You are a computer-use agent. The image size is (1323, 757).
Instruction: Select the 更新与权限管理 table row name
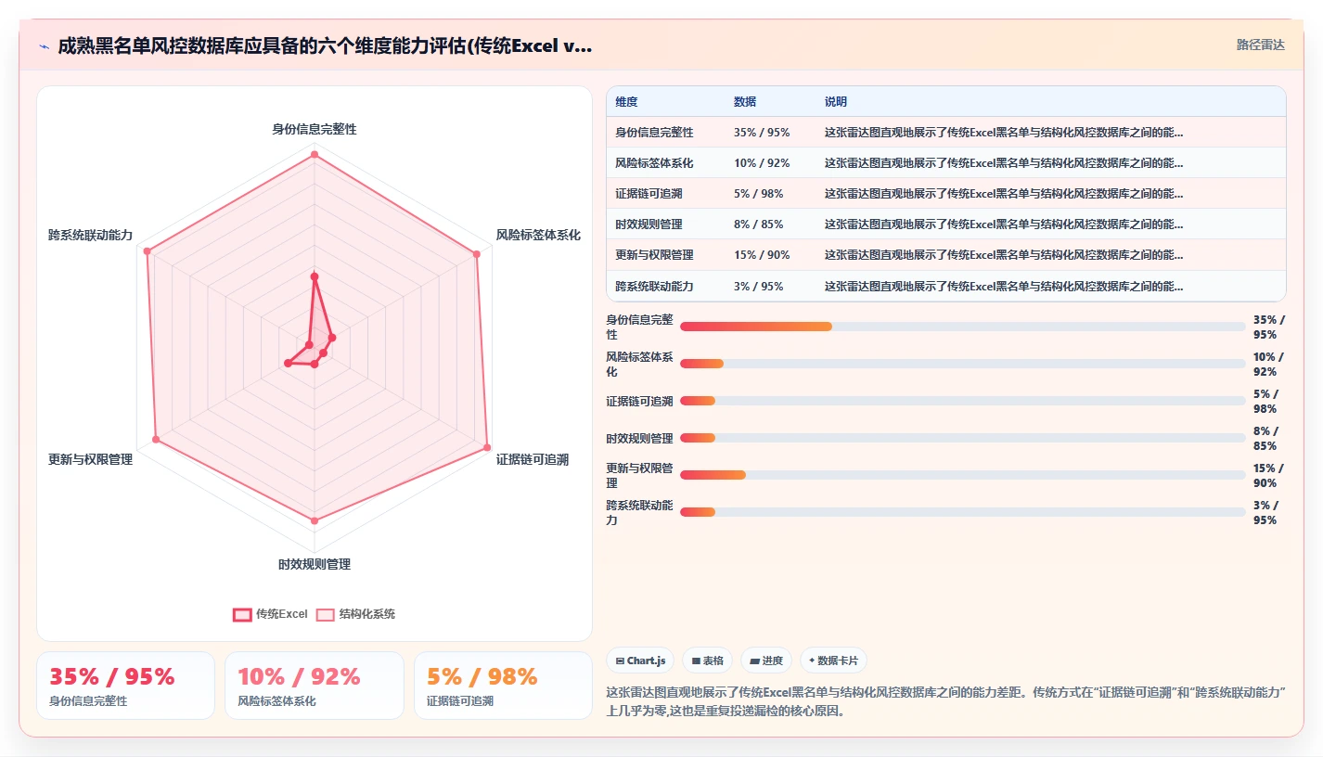pyautogui.click(x=654, y=255)
